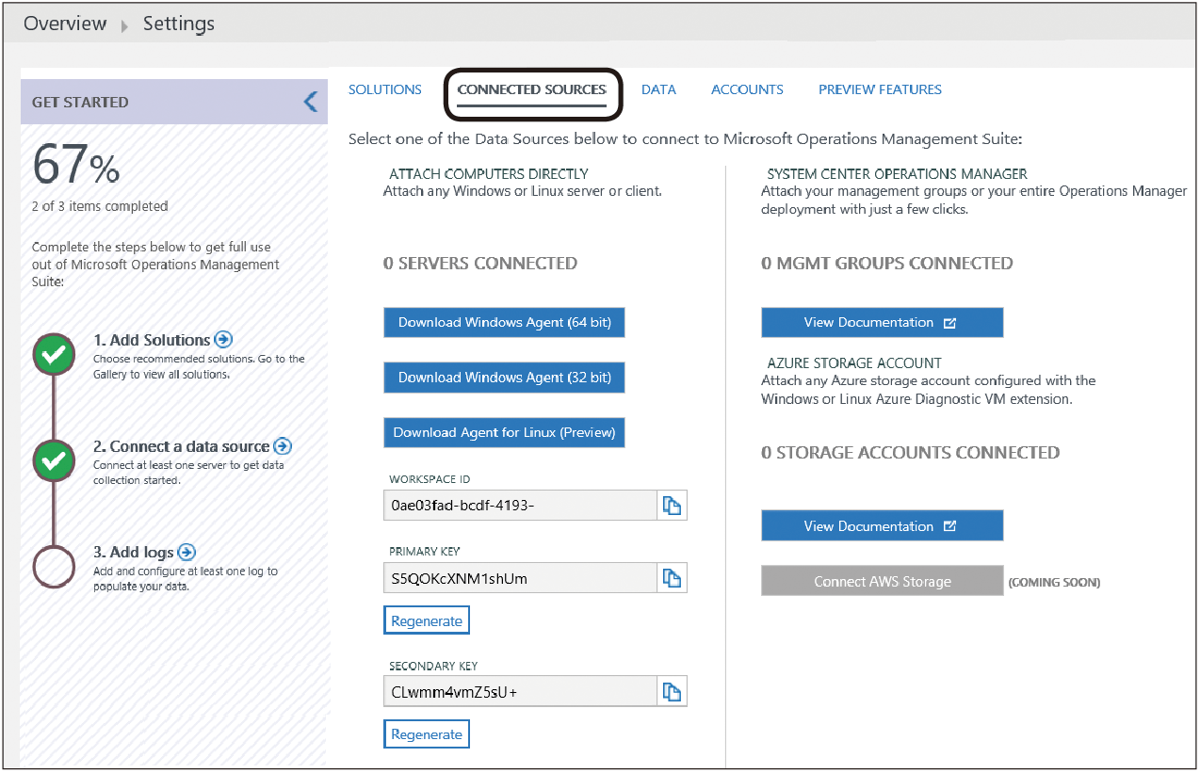Click arrow icon next to Add logs
The height and width of the screenshot is (773, 1200).
point(186,552)
